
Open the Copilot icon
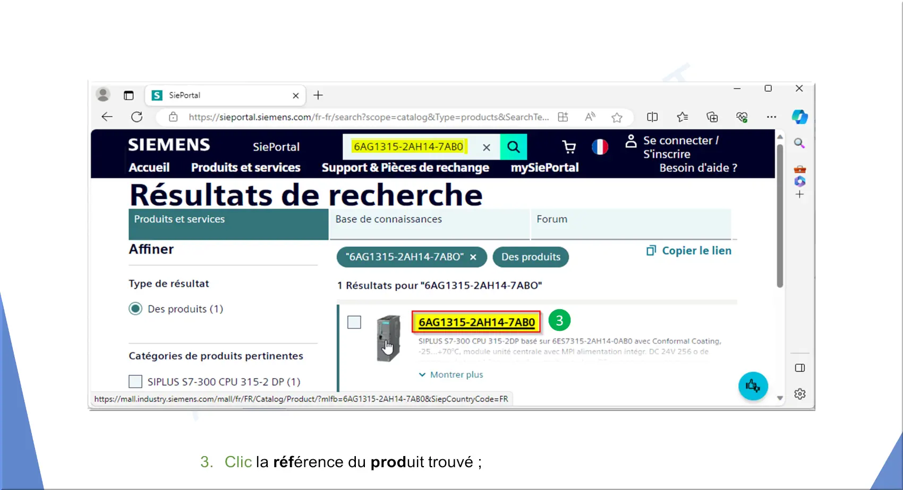pos(799,117)
